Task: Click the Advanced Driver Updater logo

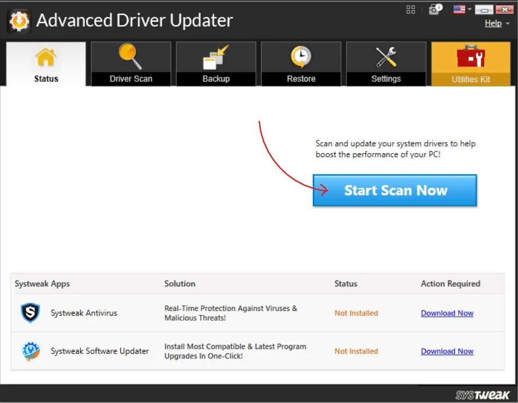Action: coord(18,21)
